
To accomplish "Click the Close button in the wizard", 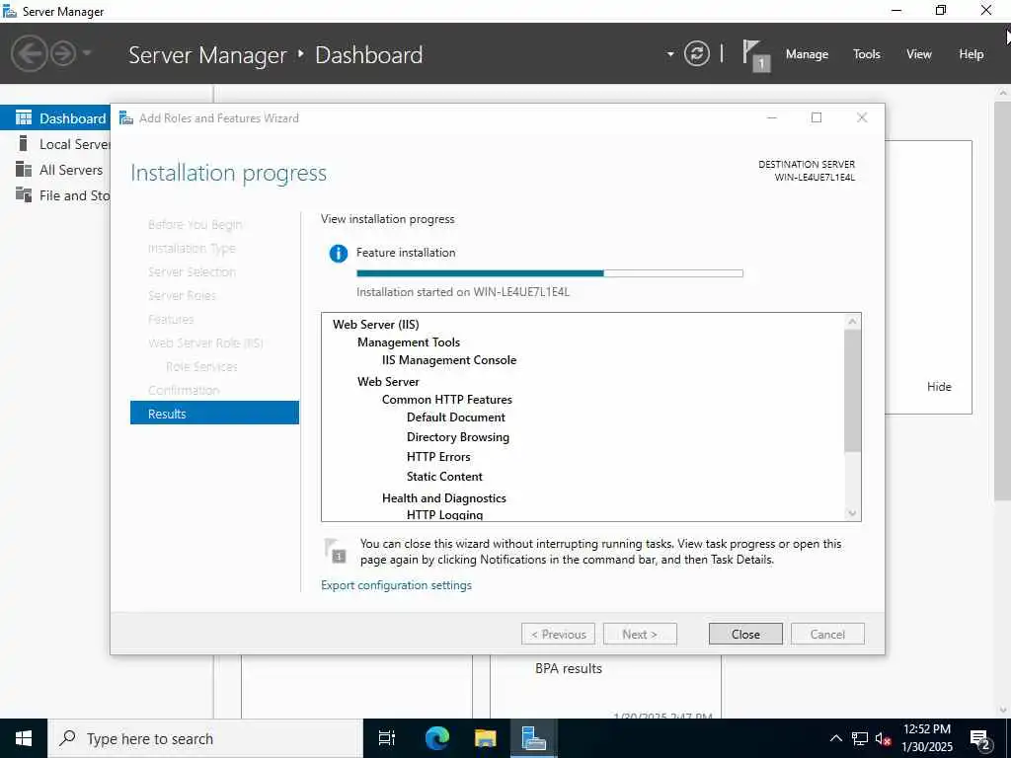I will point(745,635).
